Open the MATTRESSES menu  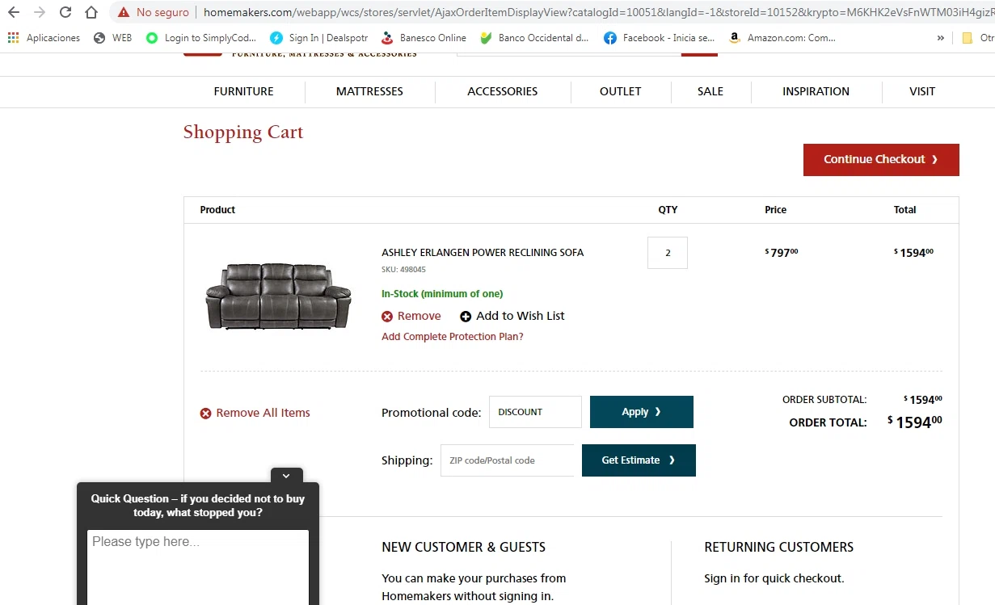point(369,91)
